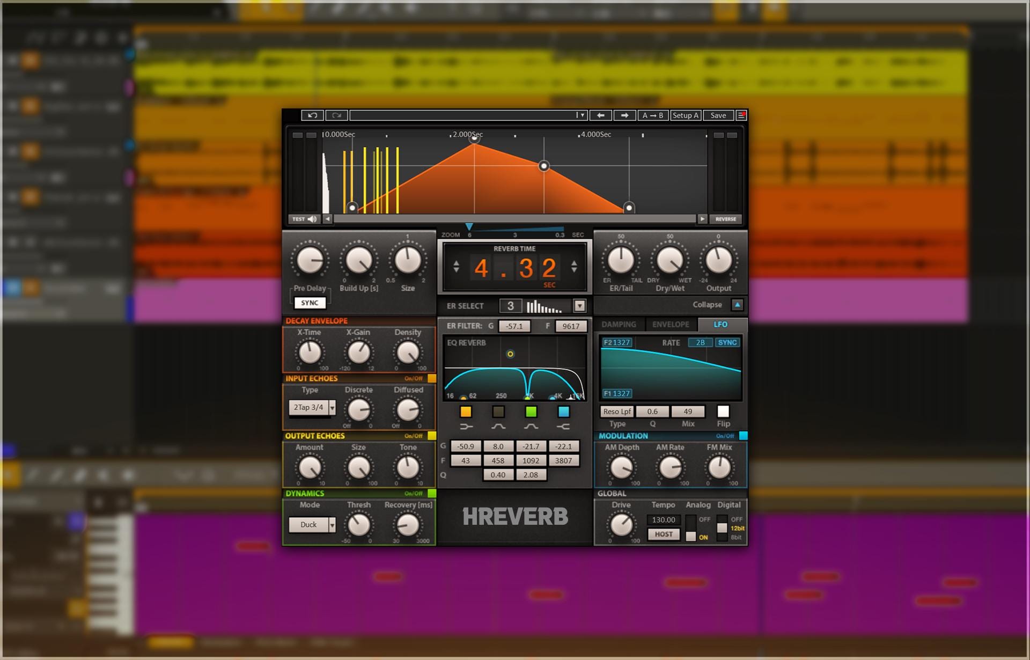Click the HOST tempo button
Image resolution: width=1030 pixels, height=660 pixels.
664,534
